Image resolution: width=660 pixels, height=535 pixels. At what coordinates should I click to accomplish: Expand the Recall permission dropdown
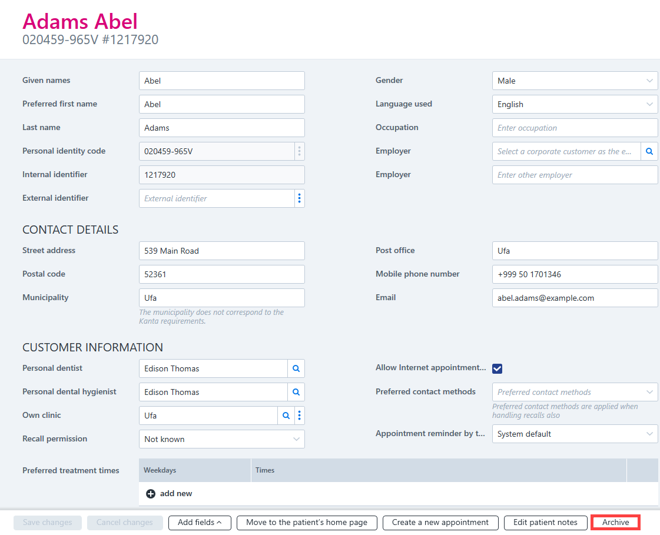pyautogui.click(x=222, y=439)
